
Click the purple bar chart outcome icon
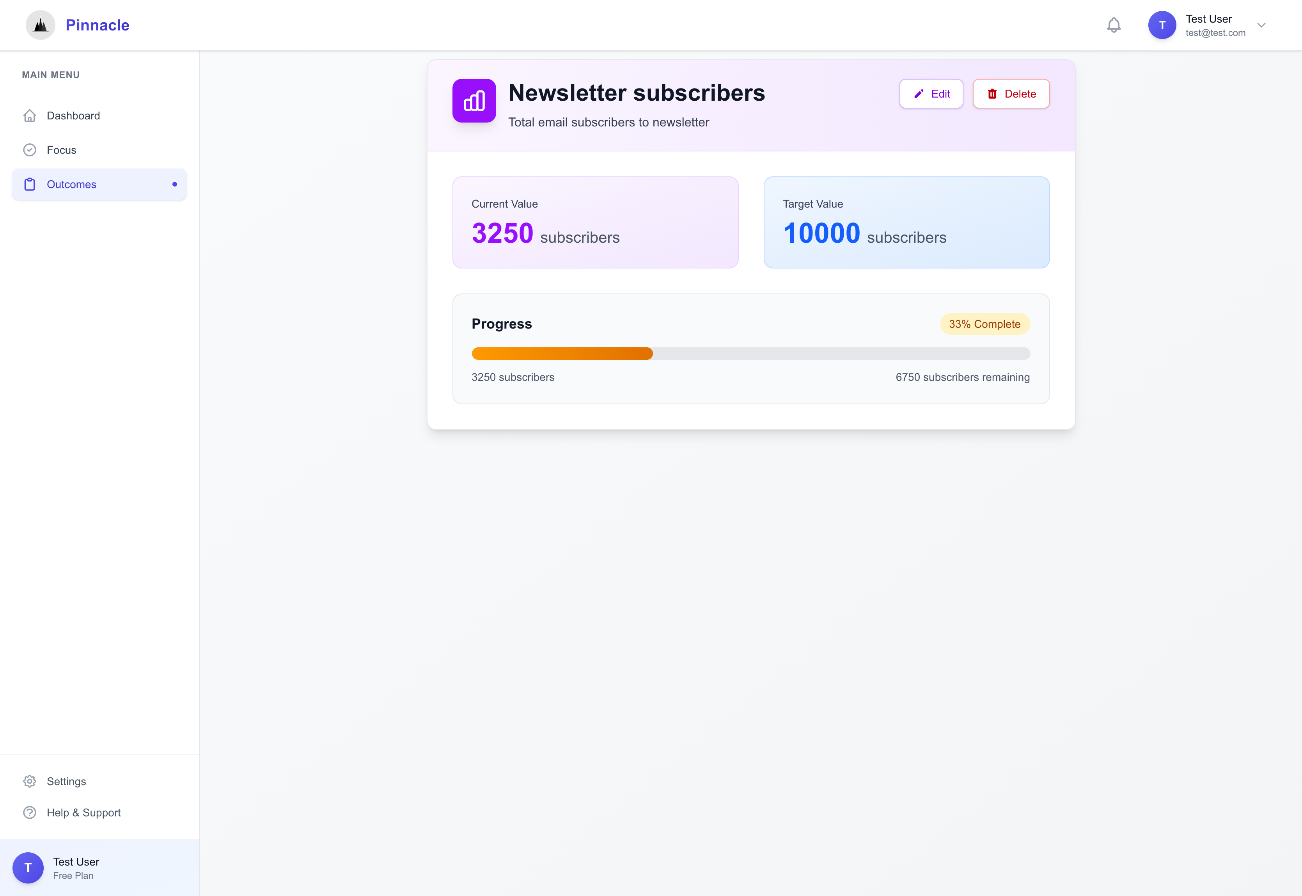click(x=474, y=101)
